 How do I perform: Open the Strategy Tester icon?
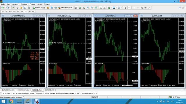29,8
